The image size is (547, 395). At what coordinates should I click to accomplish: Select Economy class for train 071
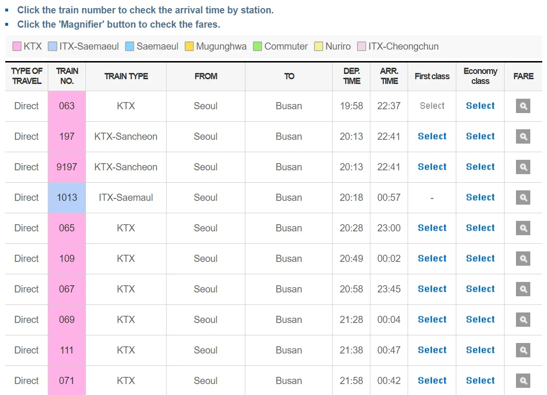point(480,381)
